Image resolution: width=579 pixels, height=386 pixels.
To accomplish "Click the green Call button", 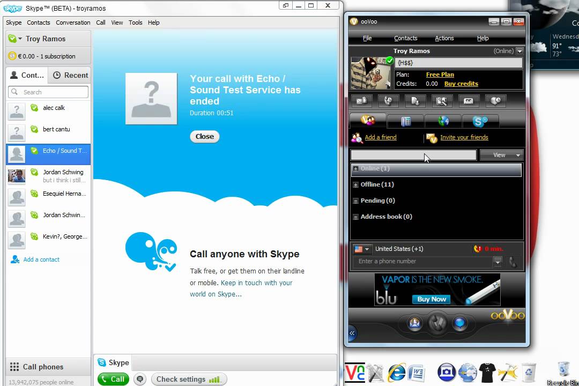I will coord(113,379).
